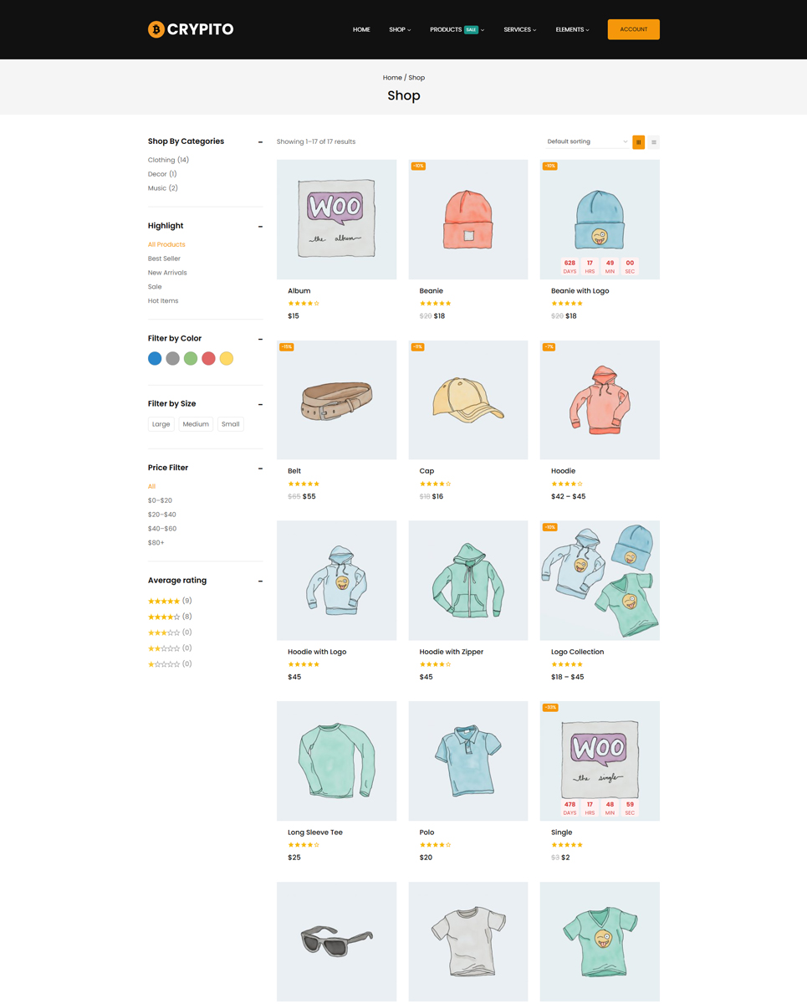Open the Default sorting dropdown
The width and height of the screenshot is (807, 1004).
tap(586, 142)
